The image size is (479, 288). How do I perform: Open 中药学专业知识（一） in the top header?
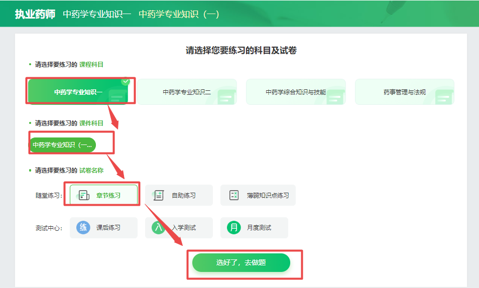tap(179, 14)
